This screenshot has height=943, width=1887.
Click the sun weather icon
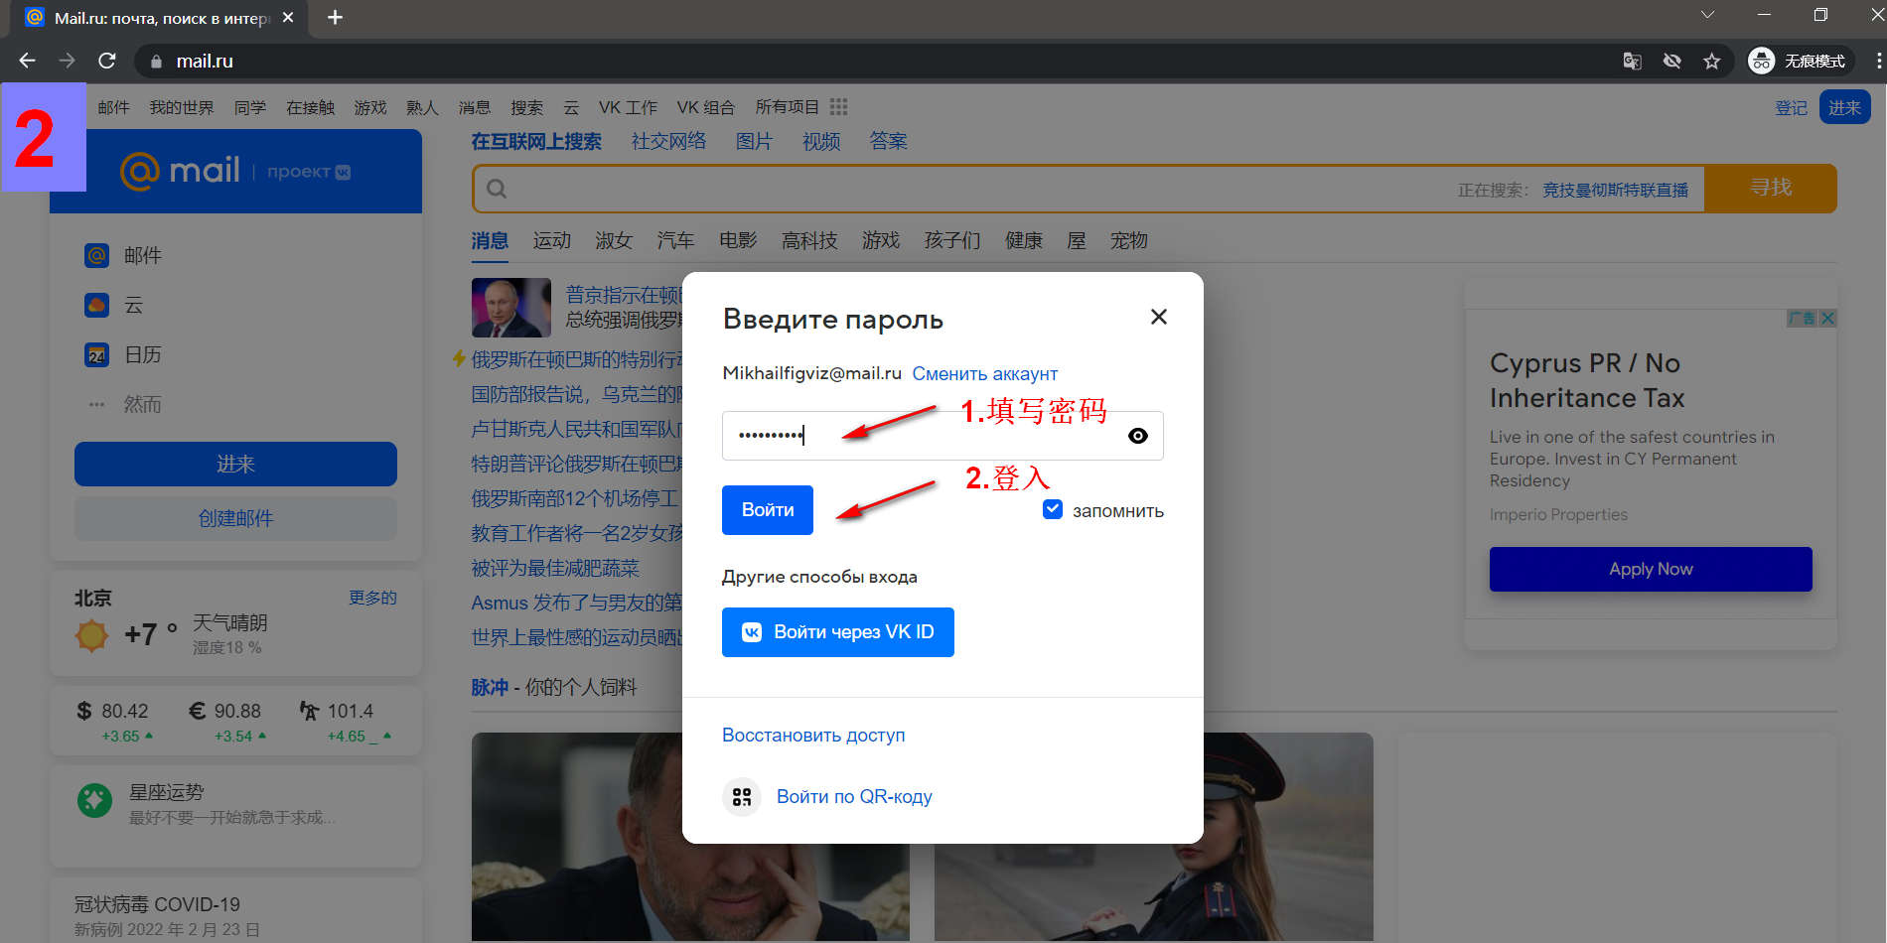pos(91,634)
